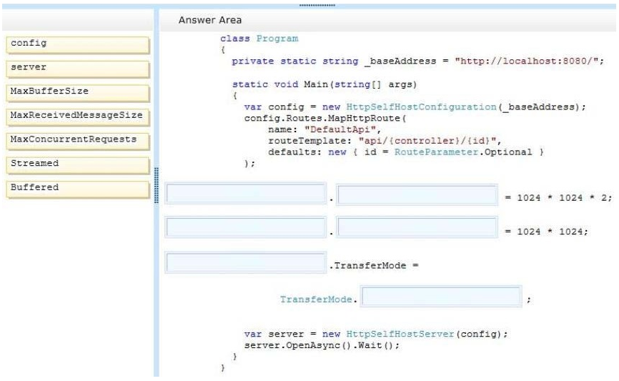
Task: Click the = 1024 * 1024; expression
Action: [x=547, y=232]
